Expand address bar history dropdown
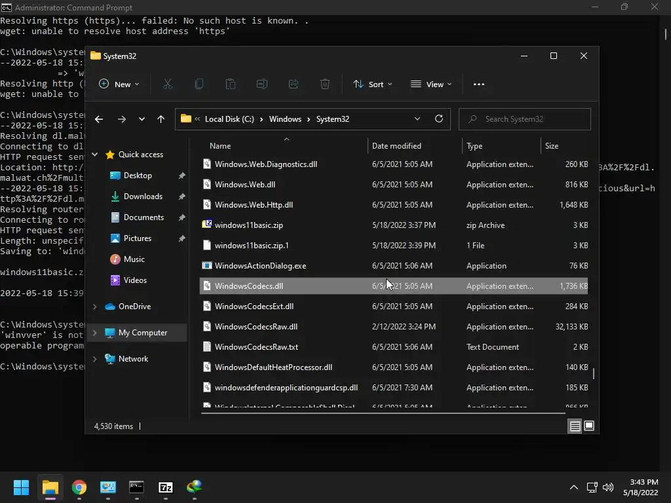 pos(417,119)
